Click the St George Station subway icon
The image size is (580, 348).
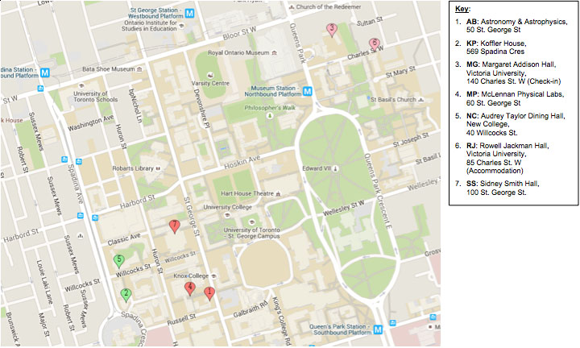coord(189,14)
